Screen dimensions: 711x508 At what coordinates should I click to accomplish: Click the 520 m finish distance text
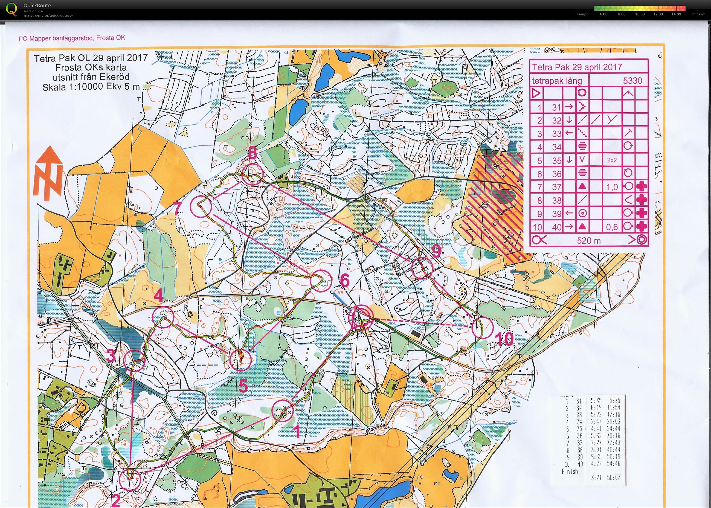tap(589, 240)
